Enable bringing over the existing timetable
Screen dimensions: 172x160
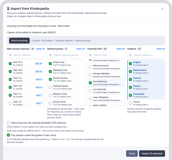(8, 123)
